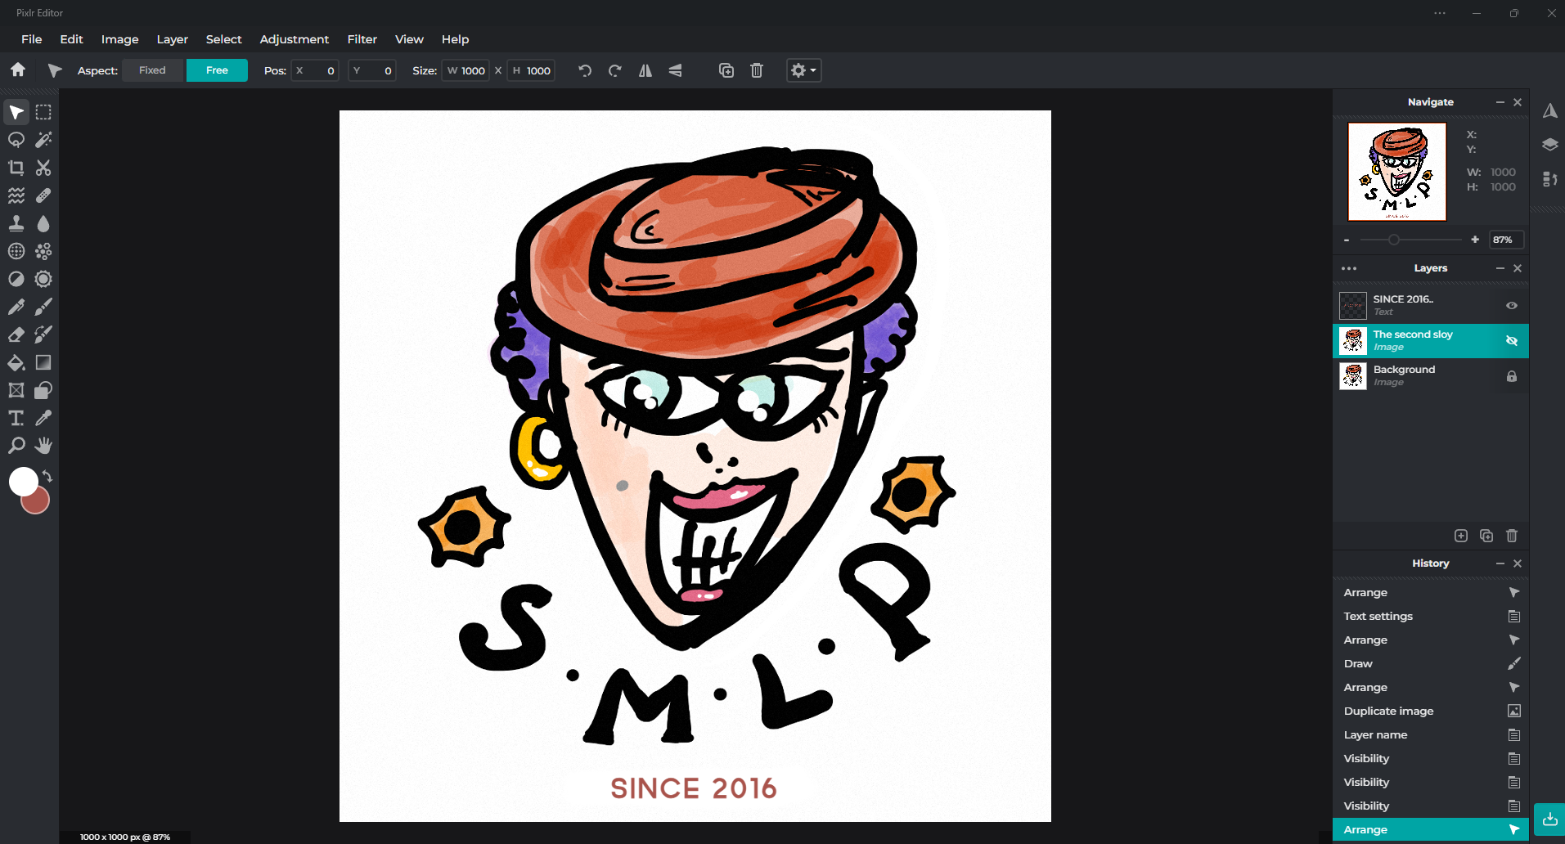Toggle lock on the Background layer

(1512, 376)
